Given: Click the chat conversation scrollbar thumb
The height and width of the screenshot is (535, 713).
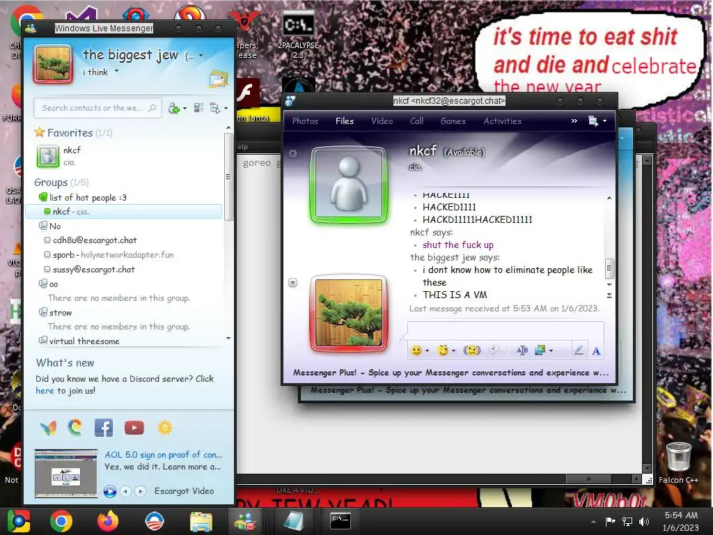Looking at the screenshot, I should tap(609, 268).
